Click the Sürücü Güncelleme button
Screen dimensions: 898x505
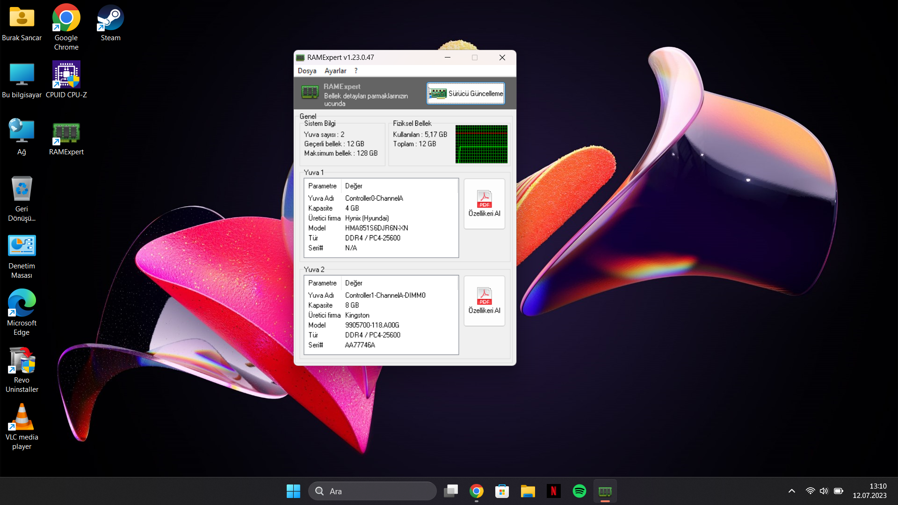465,94
